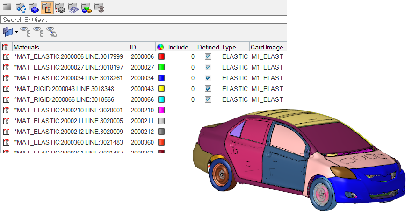Screen dimensions: 412x216
Task: Open the plain folder Model view
Action: (7, 7)
